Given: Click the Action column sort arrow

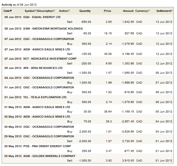Looking at the screenshot, I should 69,11.
